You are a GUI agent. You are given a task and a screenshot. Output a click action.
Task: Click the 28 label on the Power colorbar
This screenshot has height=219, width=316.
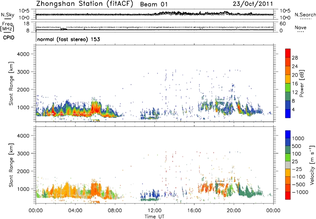(295, 58)
